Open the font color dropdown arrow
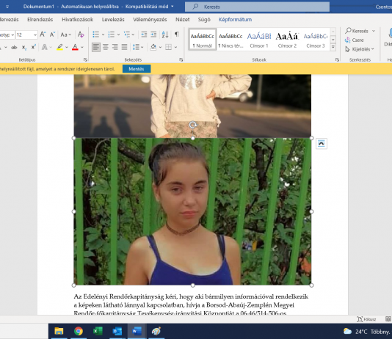392x339 pixels. 82,47
